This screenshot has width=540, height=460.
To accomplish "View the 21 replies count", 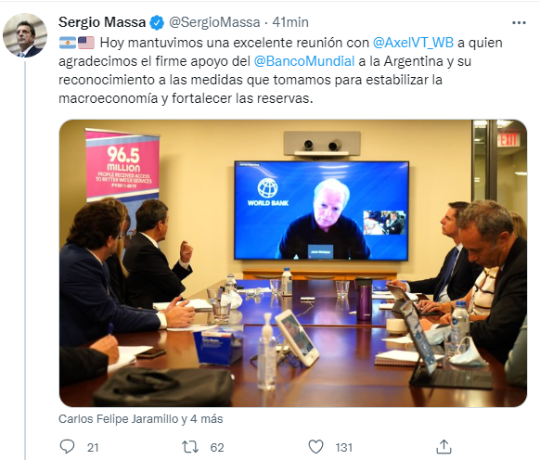I will pos(93,447).
